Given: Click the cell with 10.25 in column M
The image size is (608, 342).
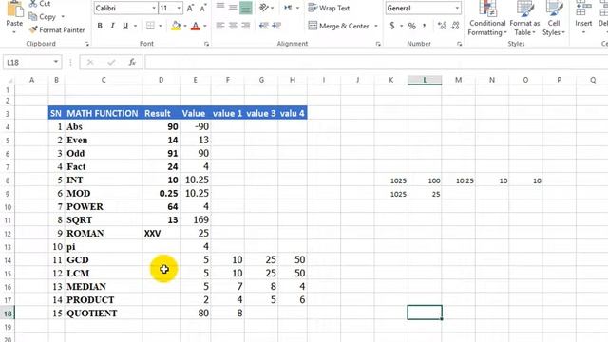Looking at the screenshot, I should click(x=458, y=180).
